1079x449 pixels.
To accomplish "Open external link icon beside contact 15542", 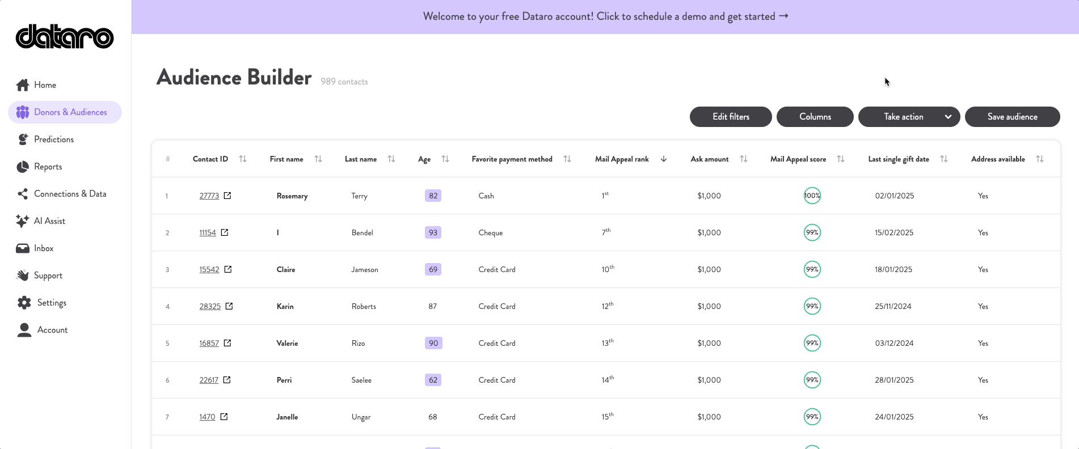I will coord(228,269).
